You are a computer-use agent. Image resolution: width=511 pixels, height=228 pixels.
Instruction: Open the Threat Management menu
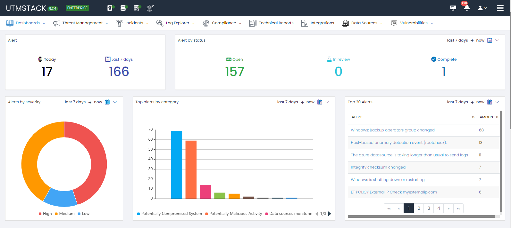pyautogui.click(x=81, y=23)
